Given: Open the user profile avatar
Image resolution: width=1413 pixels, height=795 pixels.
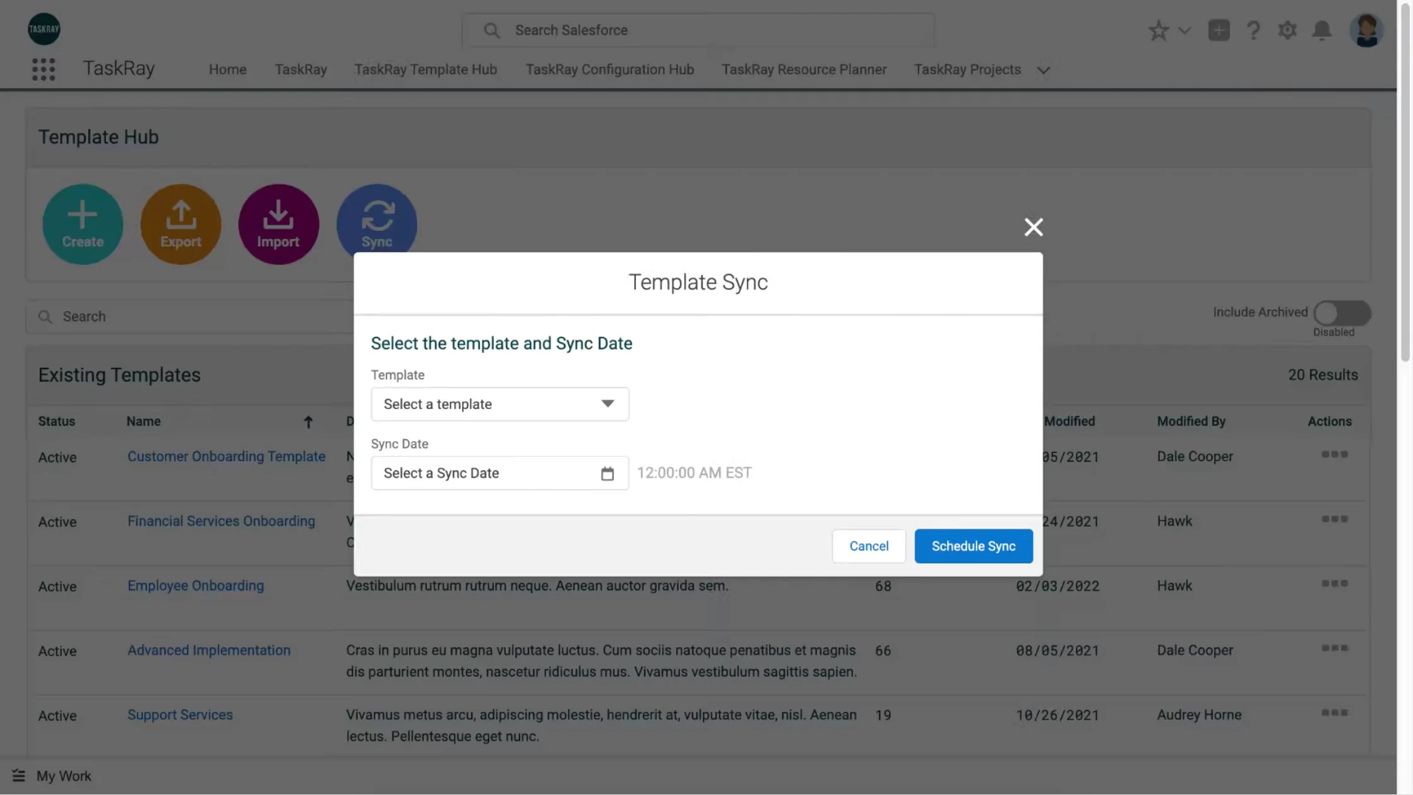Looking at the screenshot, I should pos(1366,30).
